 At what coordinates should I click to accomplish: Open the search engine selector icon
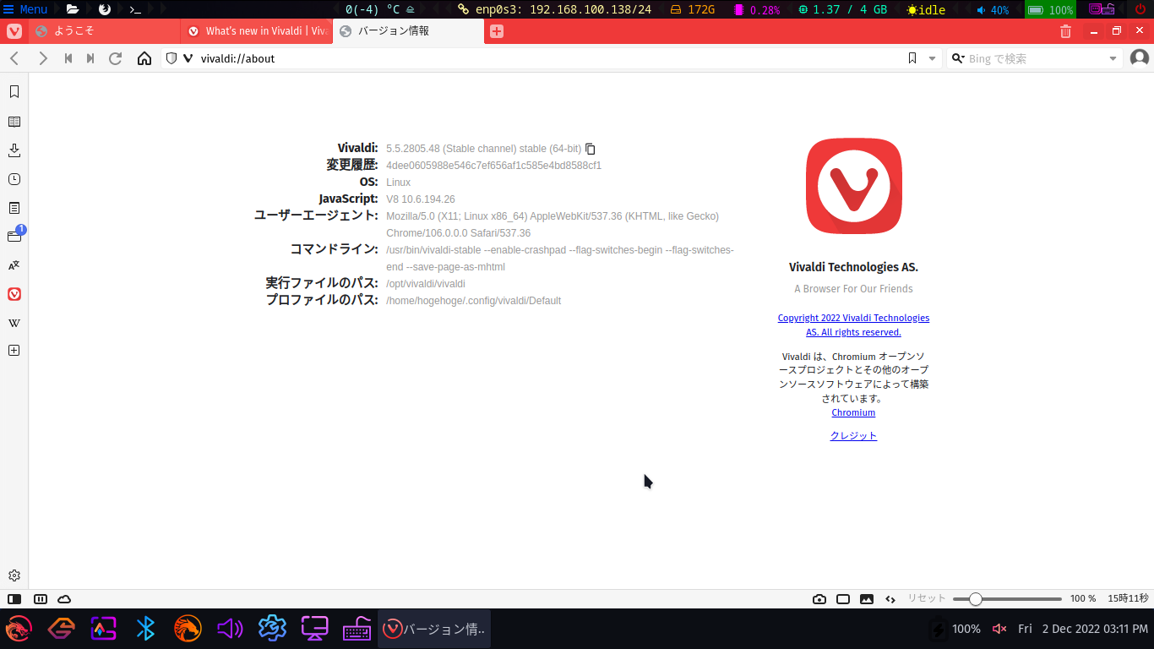[958, 58]
